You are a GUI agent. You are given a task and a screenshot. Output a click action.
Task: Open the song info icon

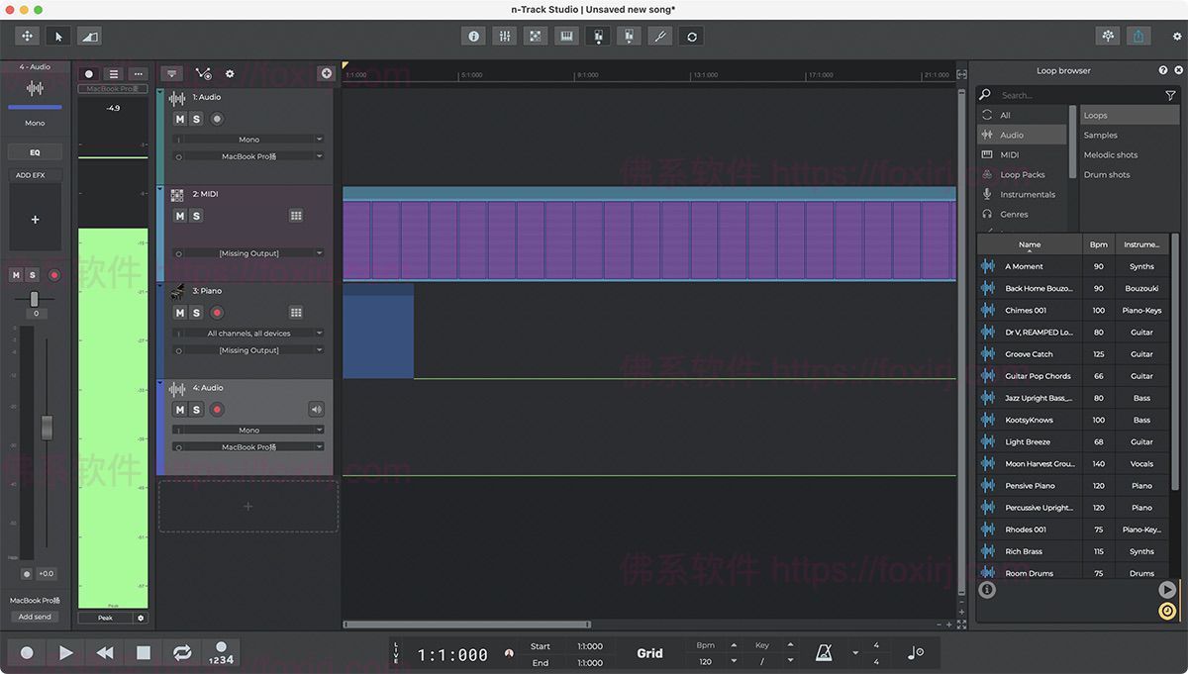(473, 36)
